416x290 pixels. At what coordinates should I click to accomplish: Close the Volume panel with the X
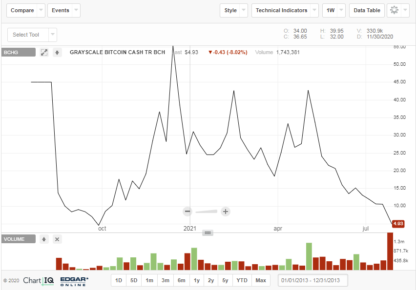(x=57, y=239)
